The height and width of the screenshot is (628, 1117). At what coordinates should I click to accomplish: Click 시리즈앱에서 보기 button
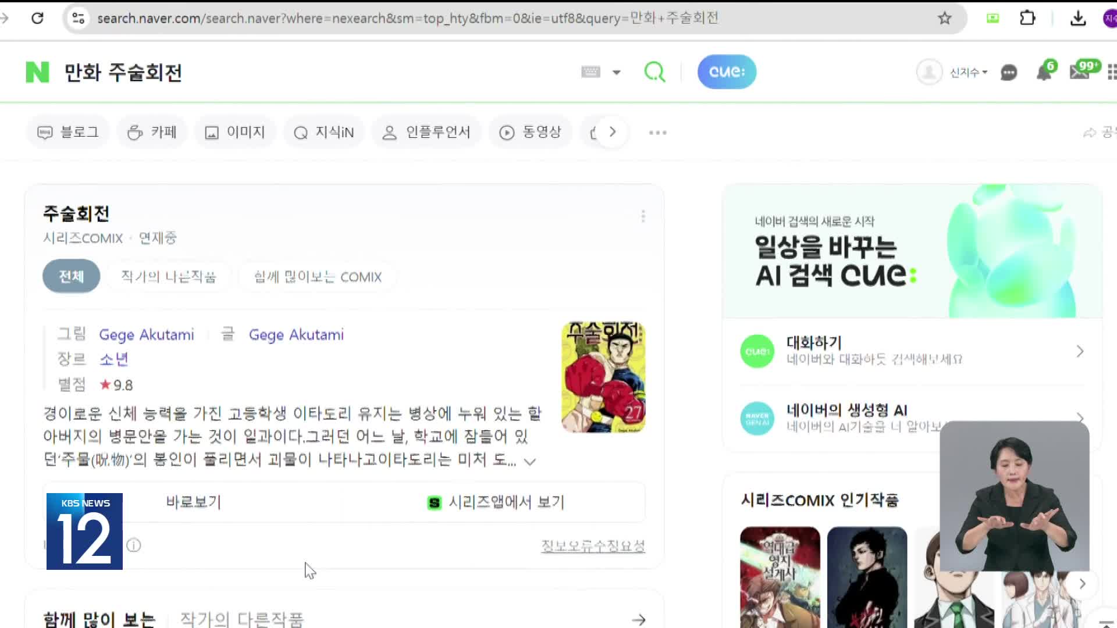click(x=496, y=502)
